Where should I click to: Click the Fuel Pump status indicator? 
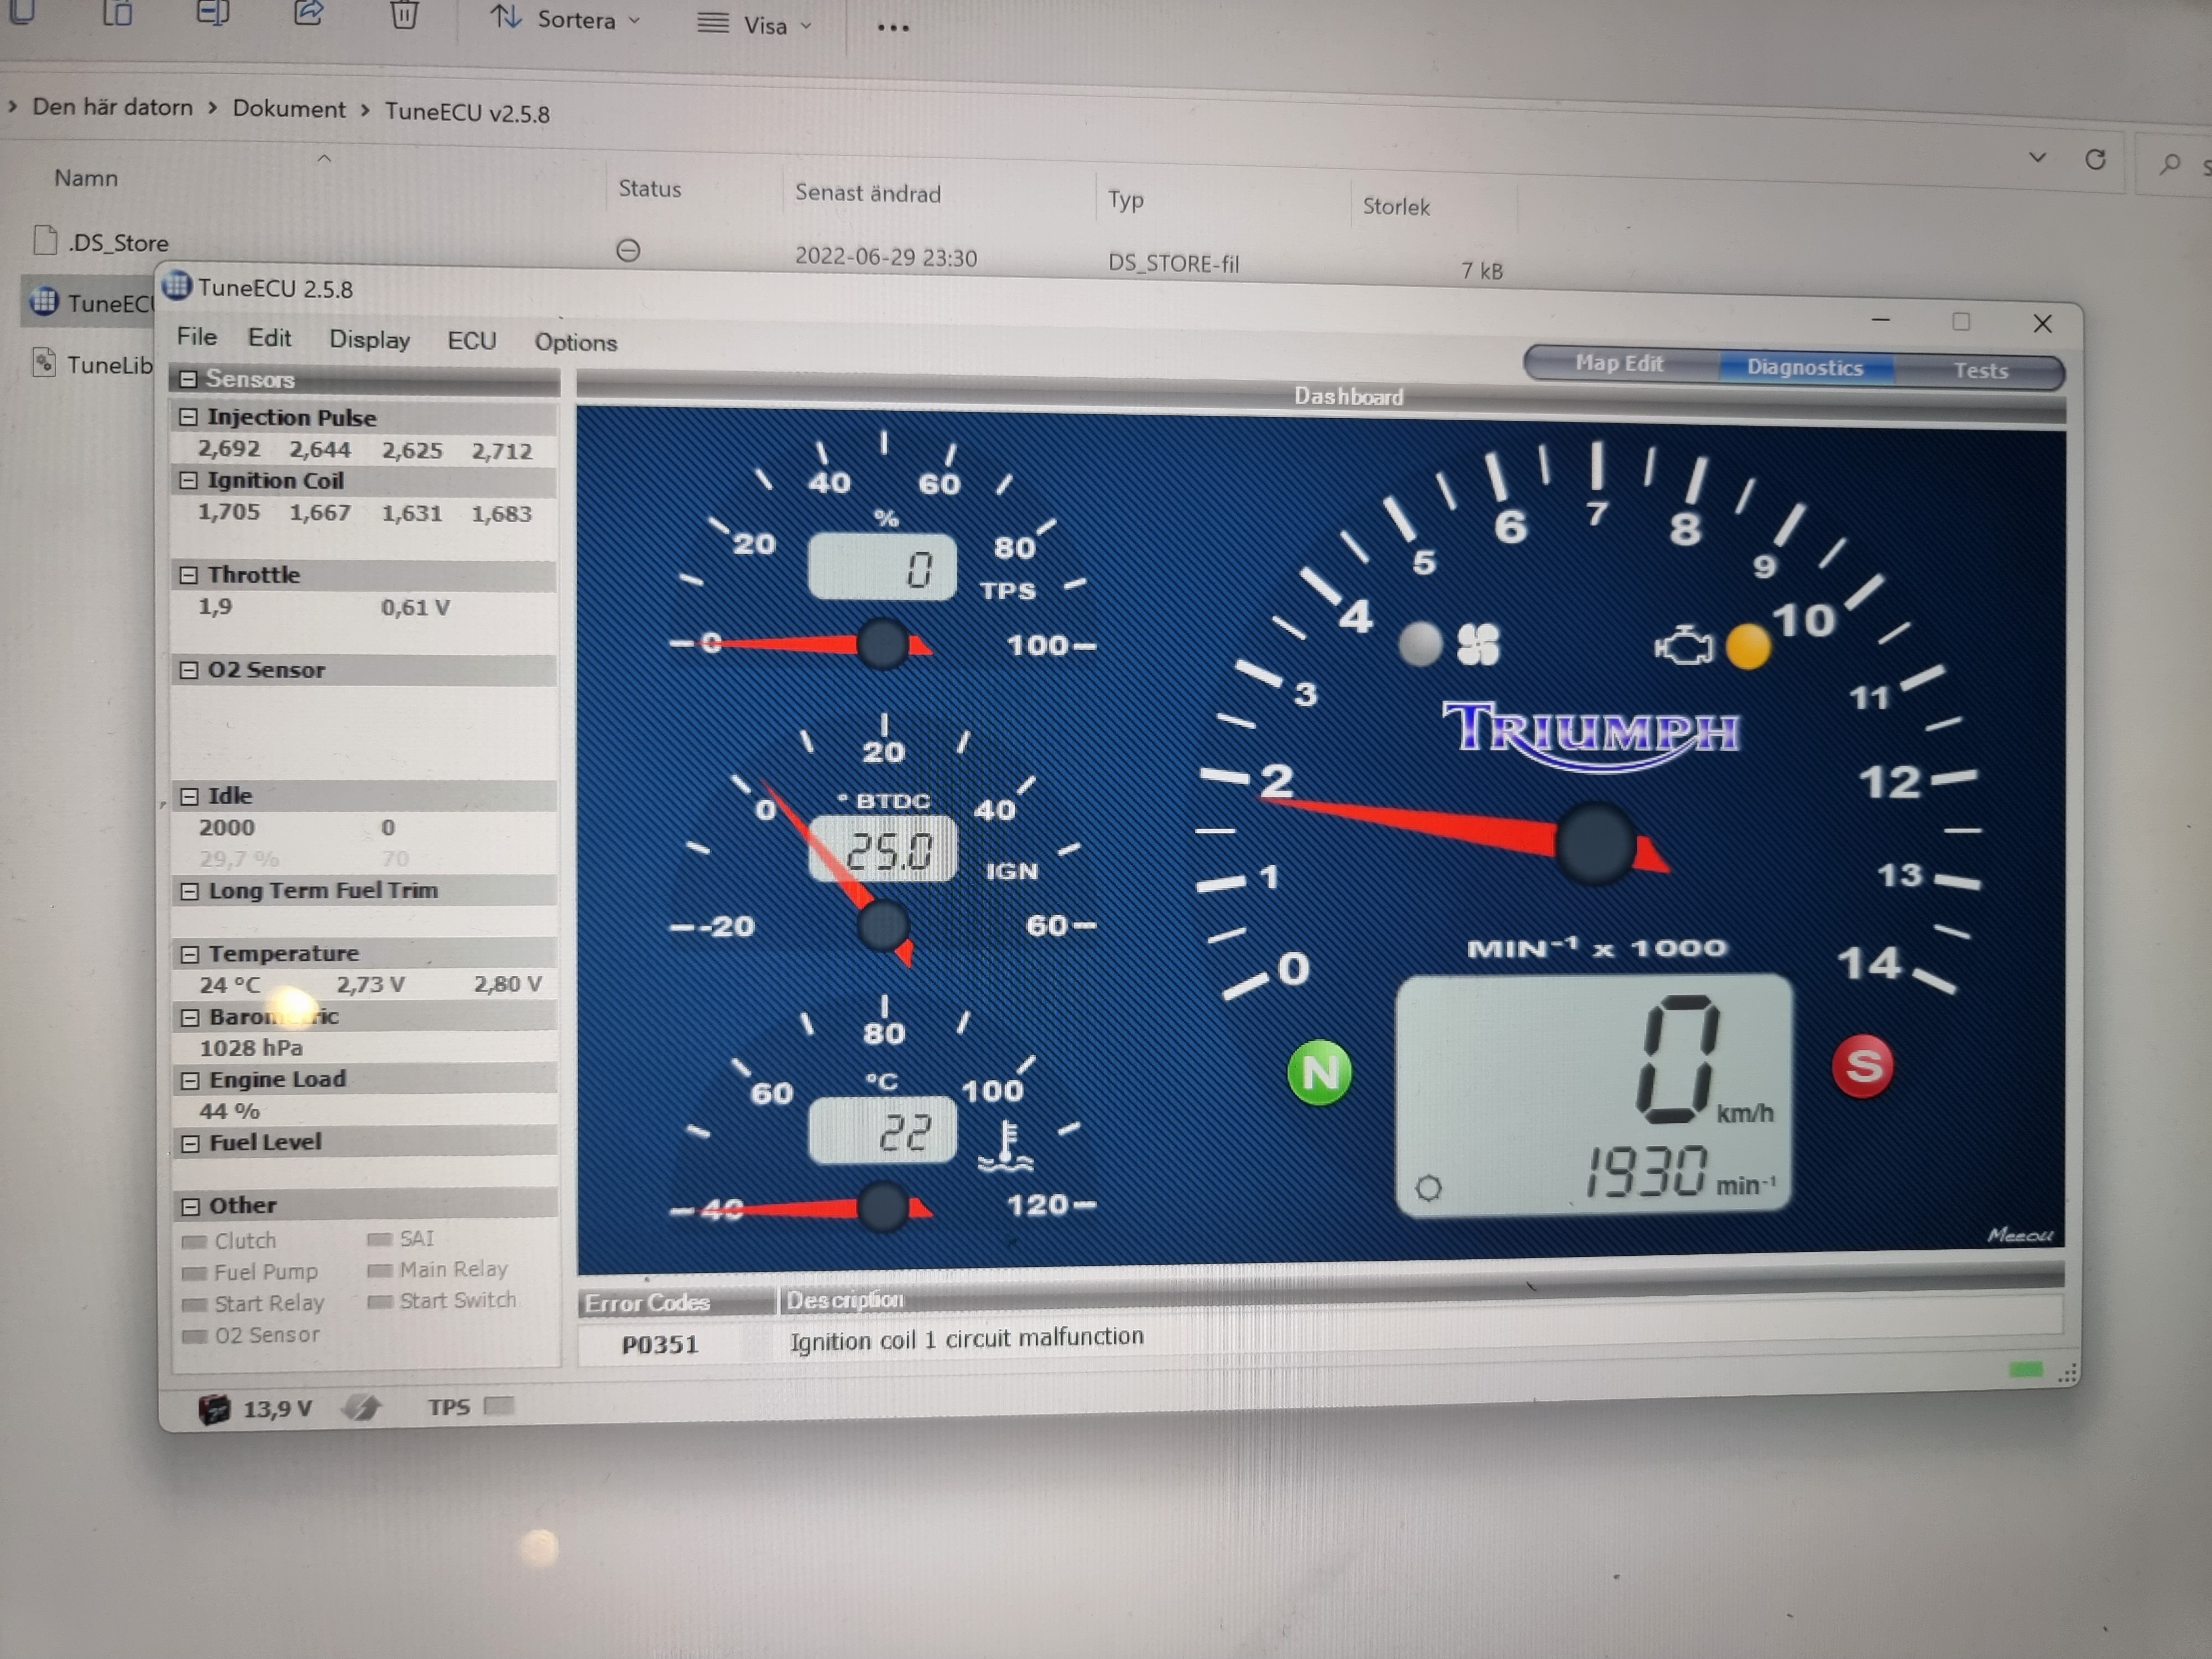click(x=194, y=1274)
